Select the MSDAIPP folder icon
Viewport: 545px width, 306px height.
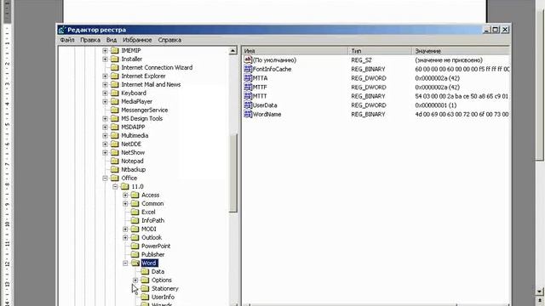(x=115, y=127)
